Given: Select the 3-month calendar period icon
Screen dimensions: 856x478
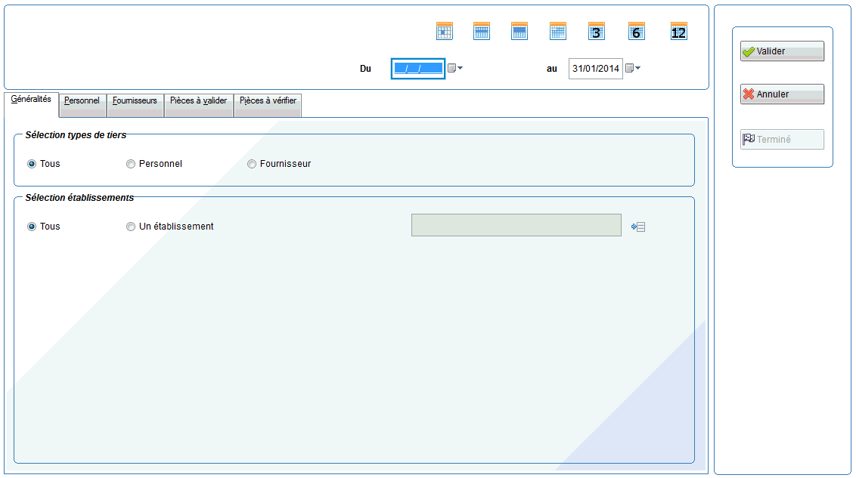Looking at the screenshot, I should [597, 32].
